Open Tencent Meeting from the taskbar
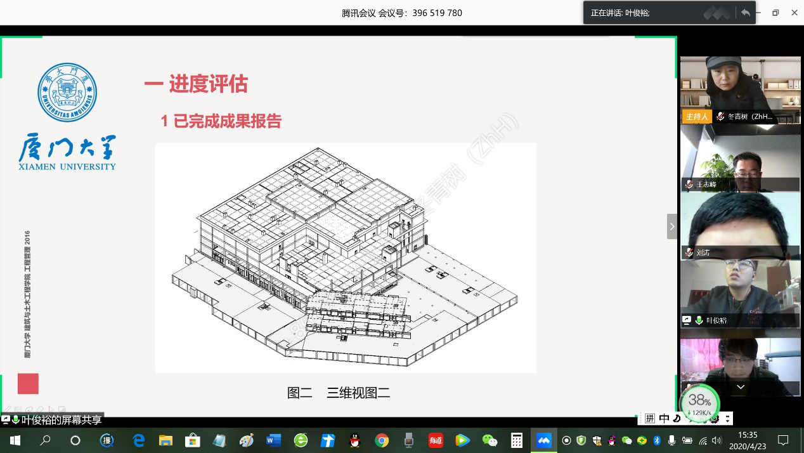 [544, 440]
